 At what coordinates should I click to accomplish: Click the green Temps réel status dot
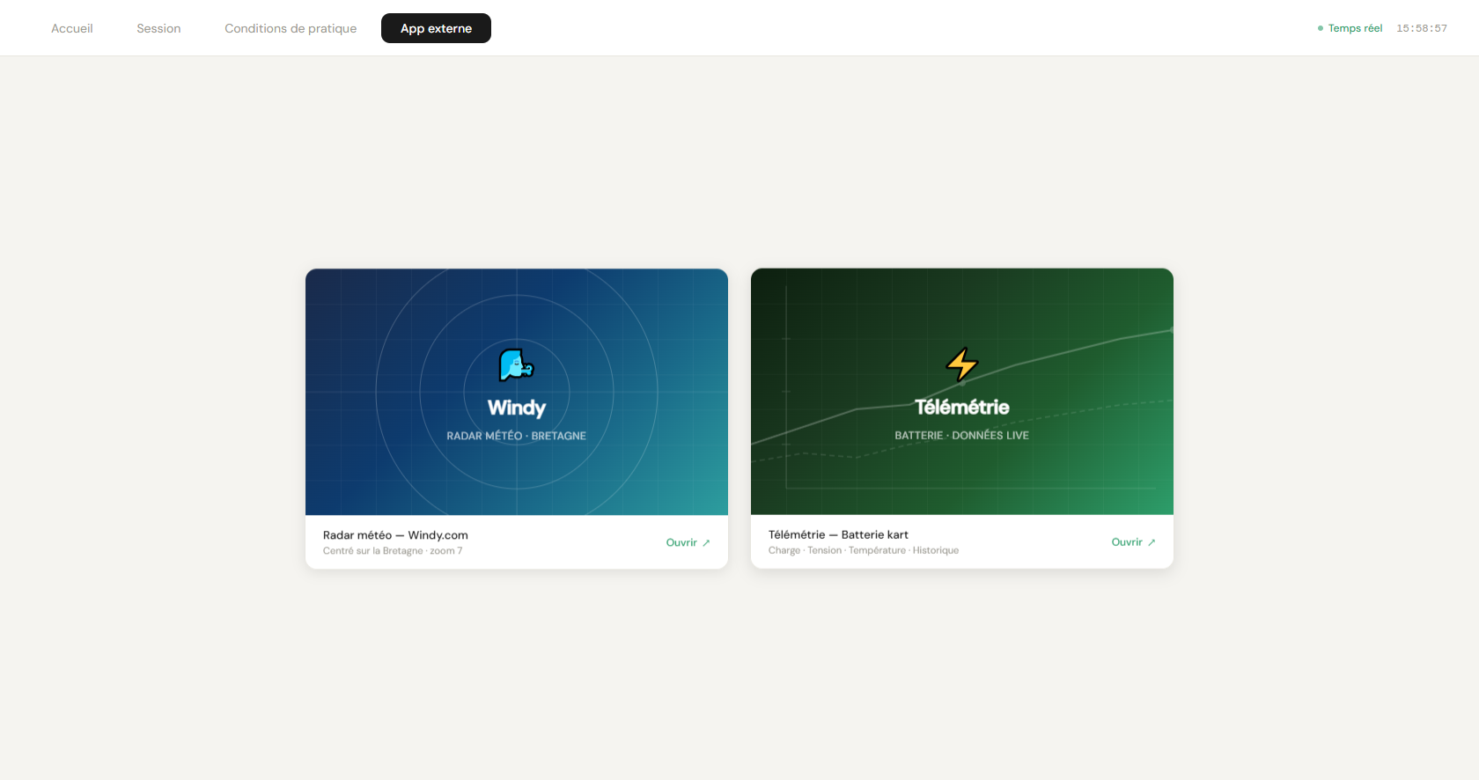[x=1320, y=28]
